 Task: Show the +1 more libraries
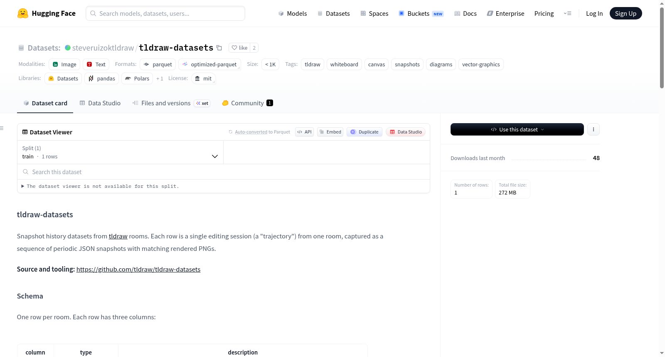point(160,78)
